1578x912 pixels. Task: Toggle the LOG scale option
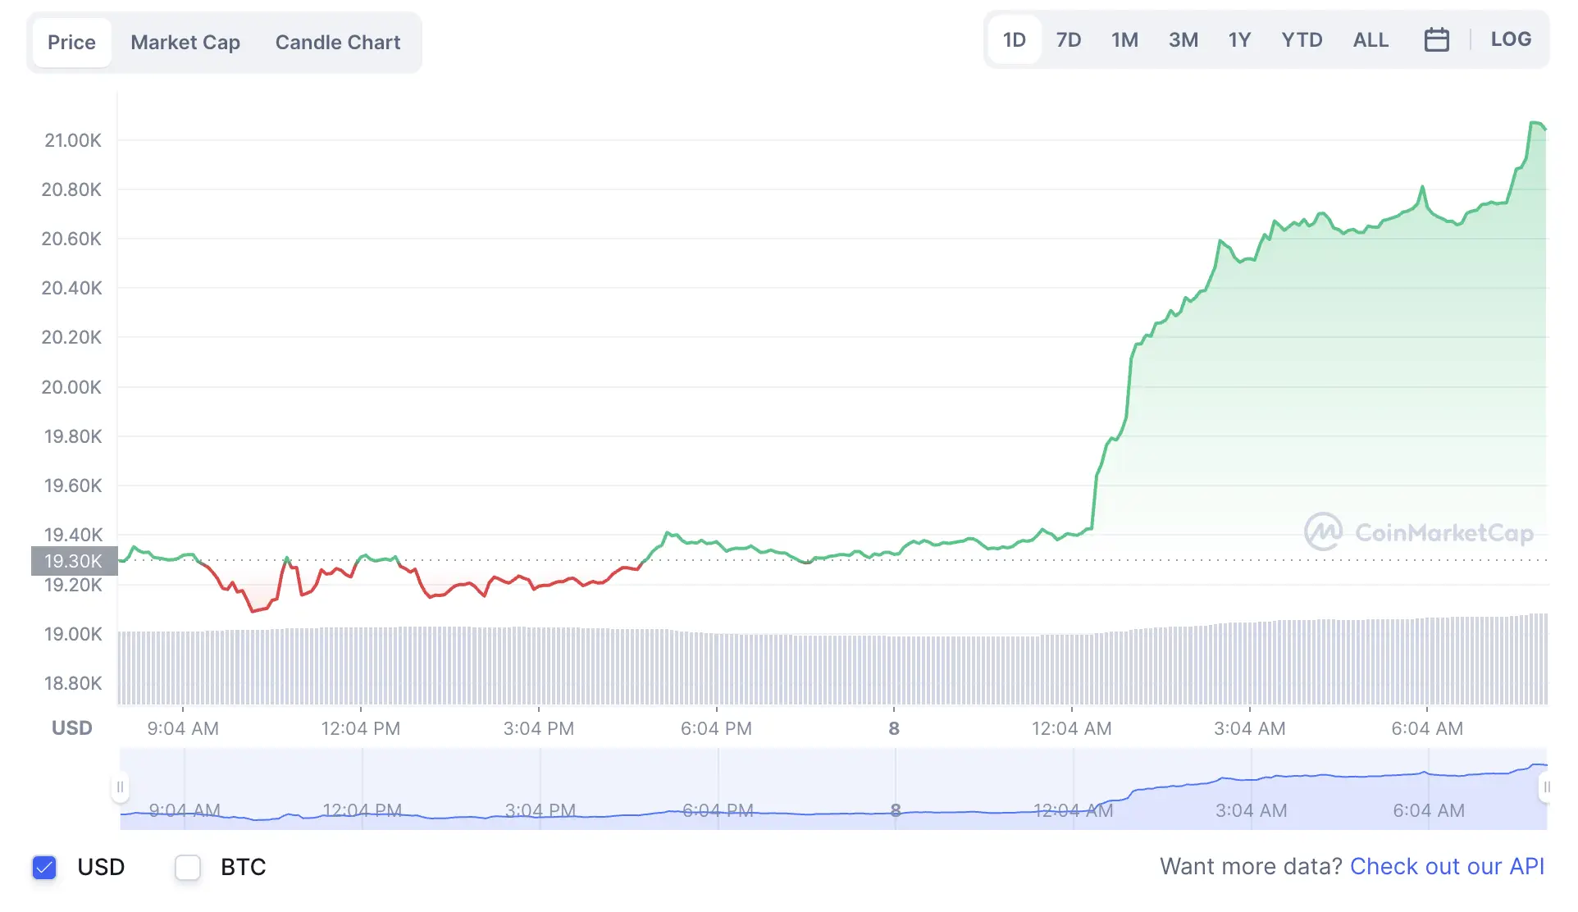[x=1511, y=39]
